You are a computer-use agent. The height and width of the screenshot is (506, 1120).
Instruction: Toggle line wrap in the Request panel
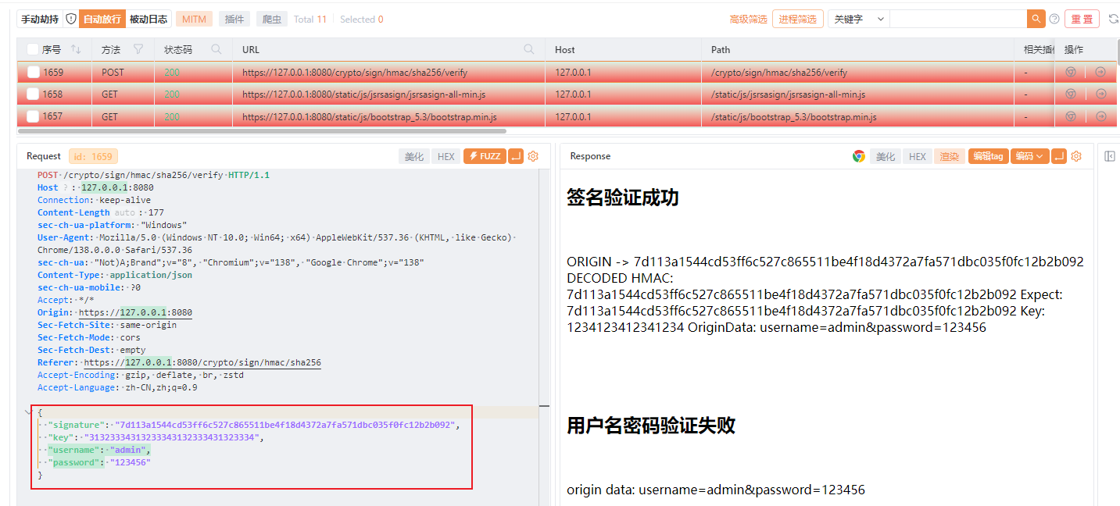tap(516, 156)
